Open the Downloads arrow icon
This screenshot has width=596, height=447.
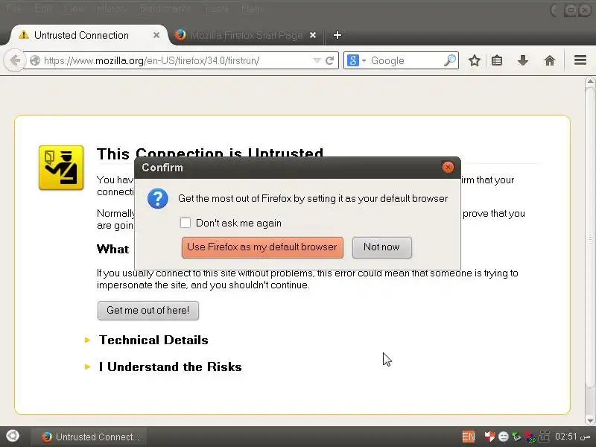tap(523, 60)
